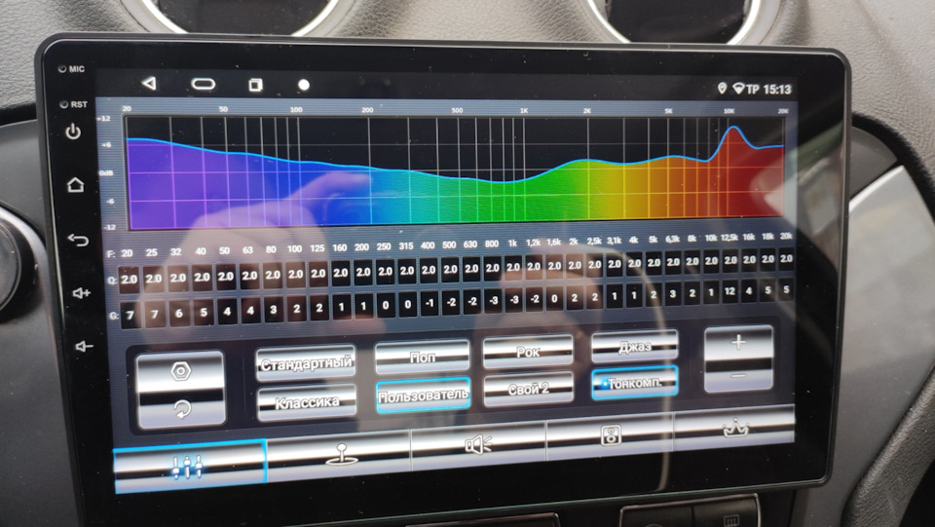Select the Q value cell under 10k
Screen dimensions: 935x527
[711, 260]
